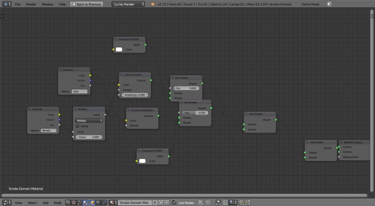Collapse the upper Mix Shader node
Screen dimensions: 375x206
click(172, 78)
